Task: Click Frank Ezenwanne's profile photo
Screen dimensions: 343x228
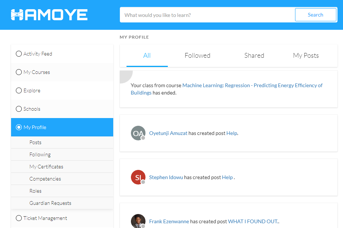Action: point(138,221)
